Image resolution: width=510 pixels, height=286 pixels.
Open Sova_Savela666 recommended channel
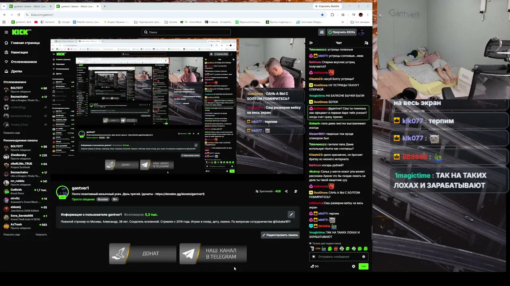point(25,218)
